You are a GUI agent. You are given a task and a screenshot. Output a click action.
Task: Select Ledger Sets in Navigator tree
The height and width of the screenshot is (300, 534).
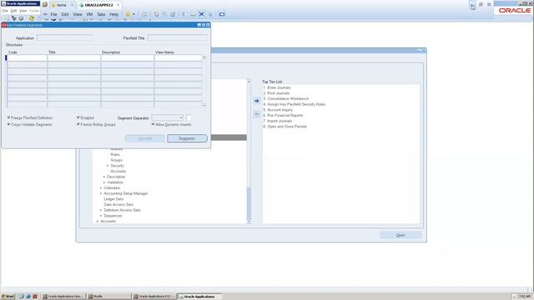click(113, 199)
